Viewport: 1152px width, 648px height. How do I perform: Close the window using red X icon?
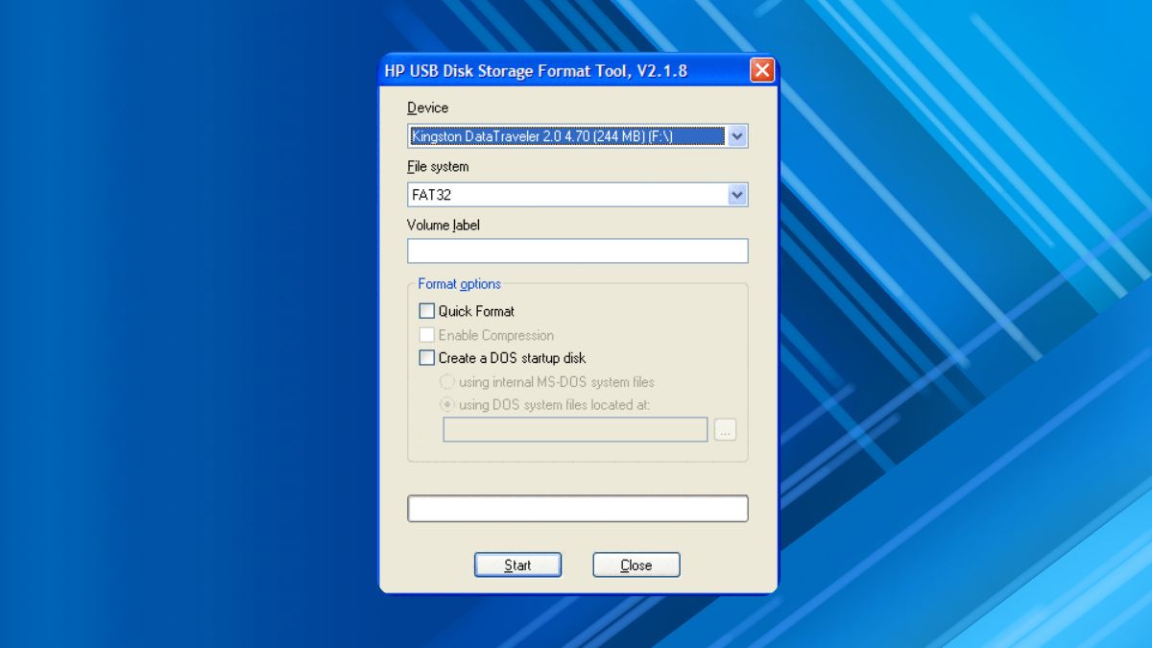click(762, 70)
